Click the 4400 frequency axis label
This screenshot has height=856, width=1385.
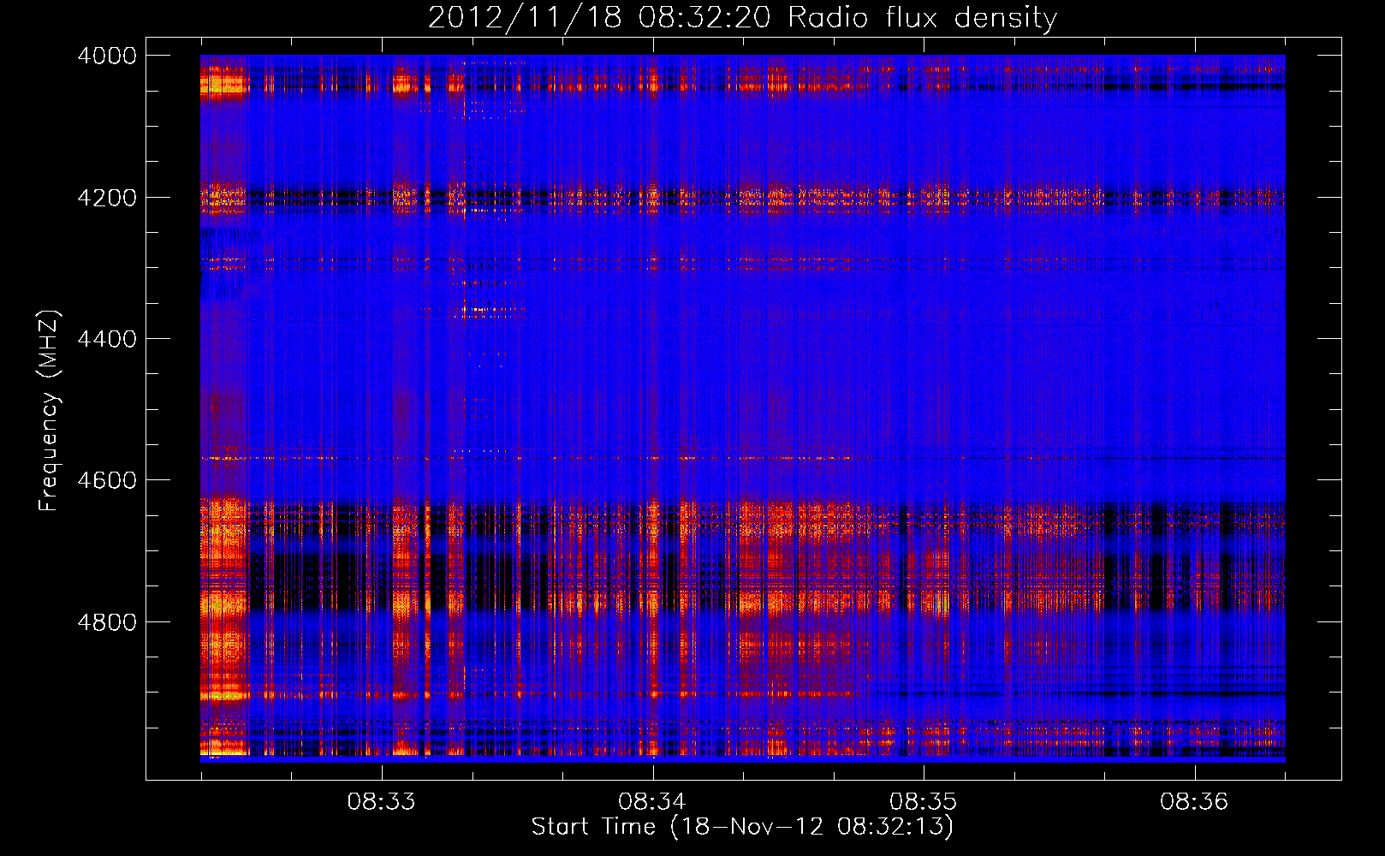pos(107,339)
